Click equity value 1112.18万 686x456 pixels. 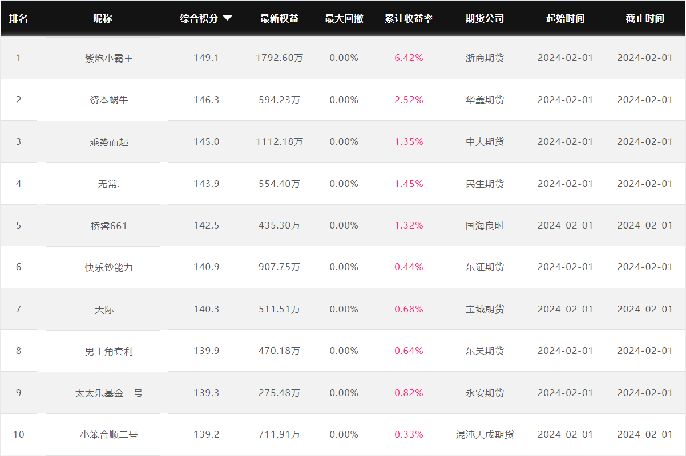pyautogui.click(x=279, y=142)
